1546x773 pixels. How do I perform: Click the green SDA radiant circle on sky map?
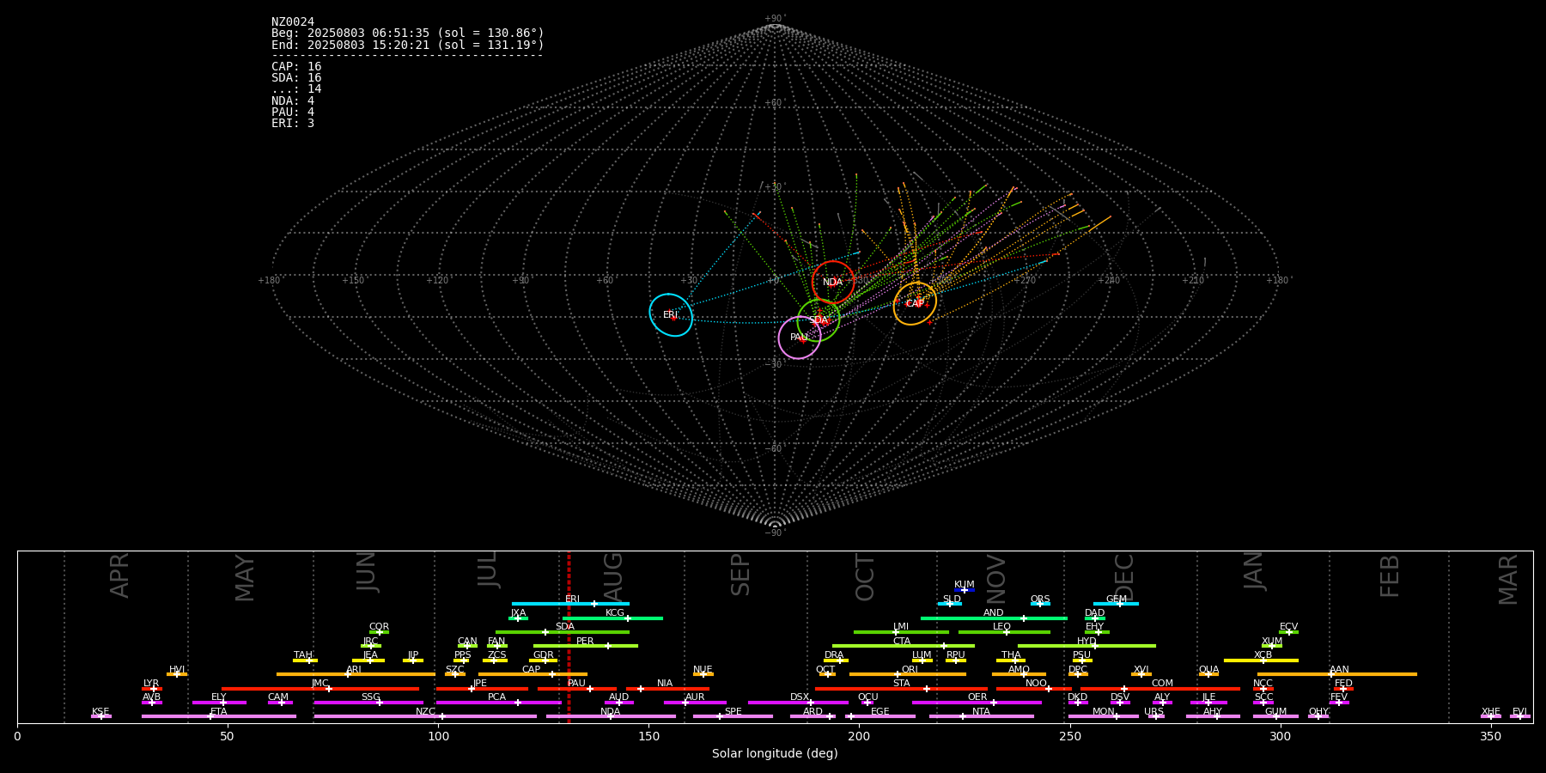point(819,320)
